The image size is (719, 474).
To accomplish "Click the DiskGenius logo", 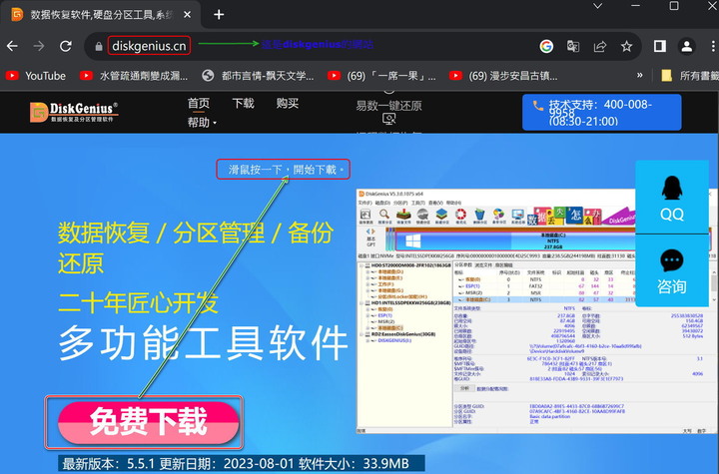I will pyautogui.click(x=74, y=112).
